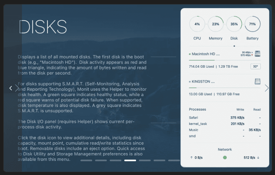
Task: Click 1.29 TB Free text
Action: click(228, 66)
